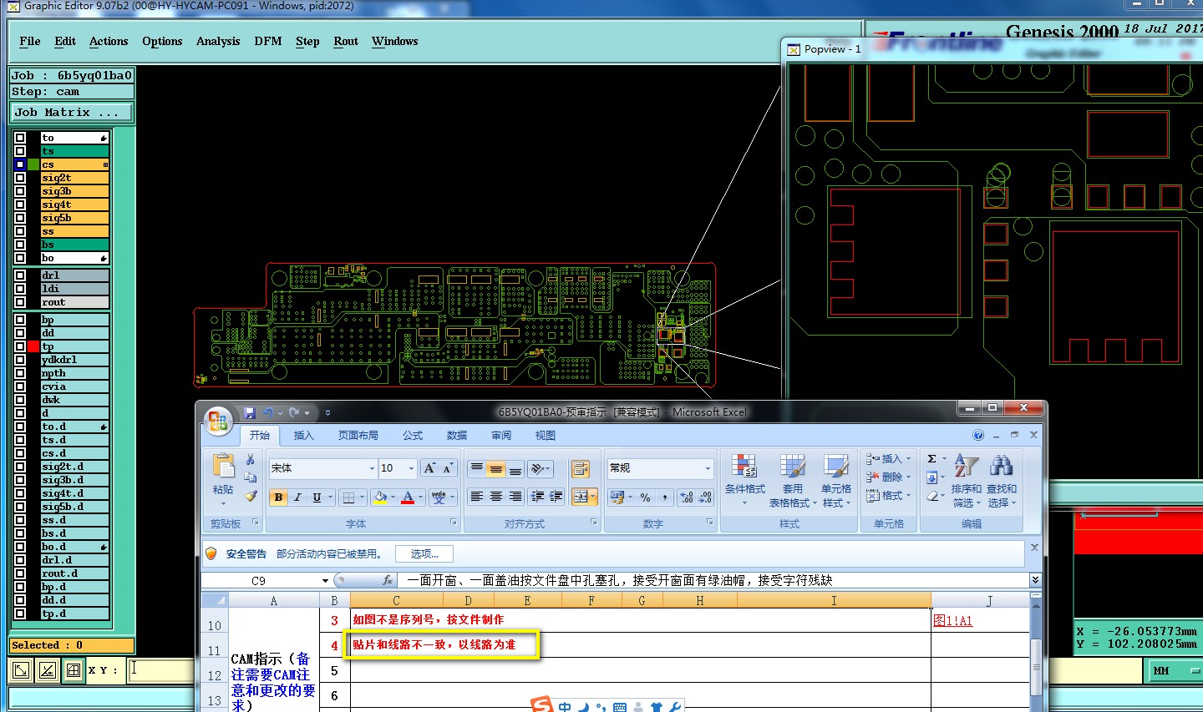Toggle the 'ts' layer checkbox
This screenshot has height=712, width=1203.
tap(20, 151)
